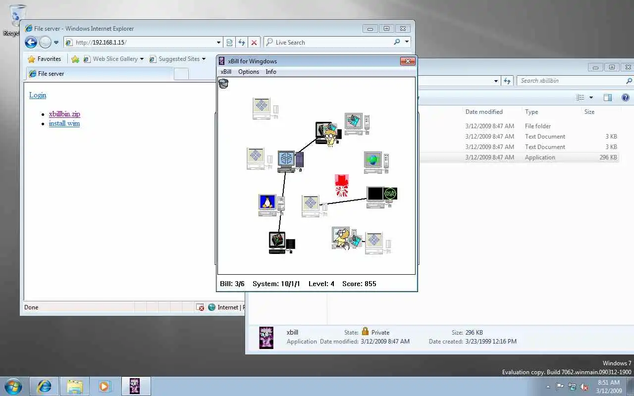Refresh the File server page in IE
The width and height of the screenshot is (634, 396).
(241, 43)
